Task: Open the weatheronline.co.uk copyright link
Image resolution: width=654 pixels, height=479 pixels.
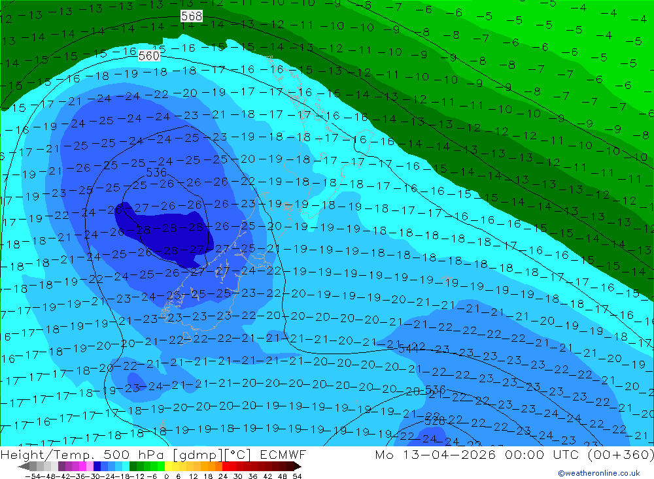Action: (x=599, y=473)
